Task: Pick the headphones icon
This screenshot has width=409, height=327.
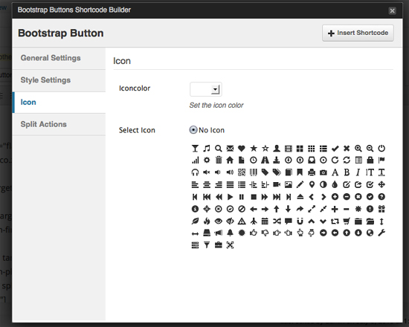Action: pyautogui.click(x=195, y=172)
